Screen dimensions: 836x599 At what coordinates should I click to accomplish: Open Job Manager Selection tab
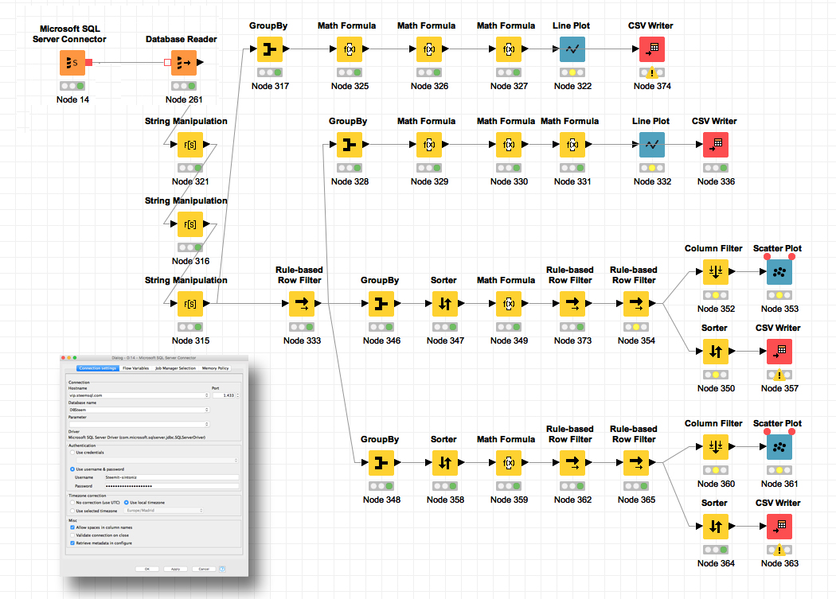coord(175,368)
